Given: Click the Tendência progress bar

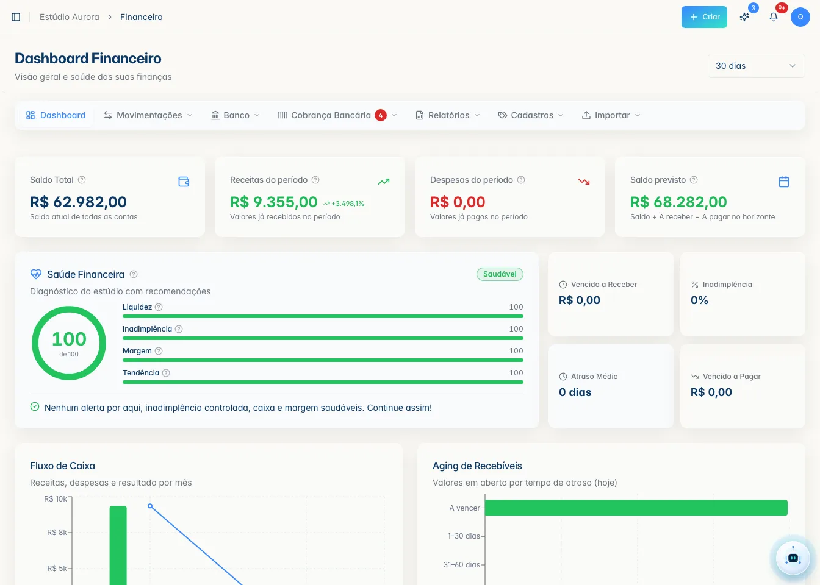Looking at the screenshot, I should (323, 382).
